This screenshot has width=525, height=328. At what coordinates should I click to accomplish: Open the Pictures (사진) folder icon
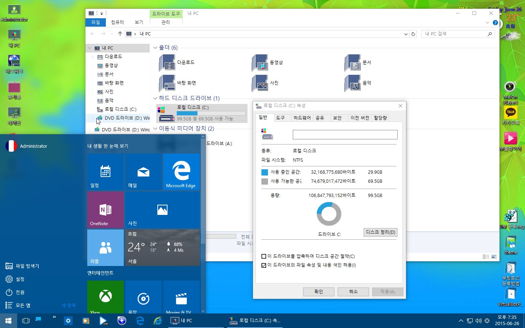coord(260,83)
